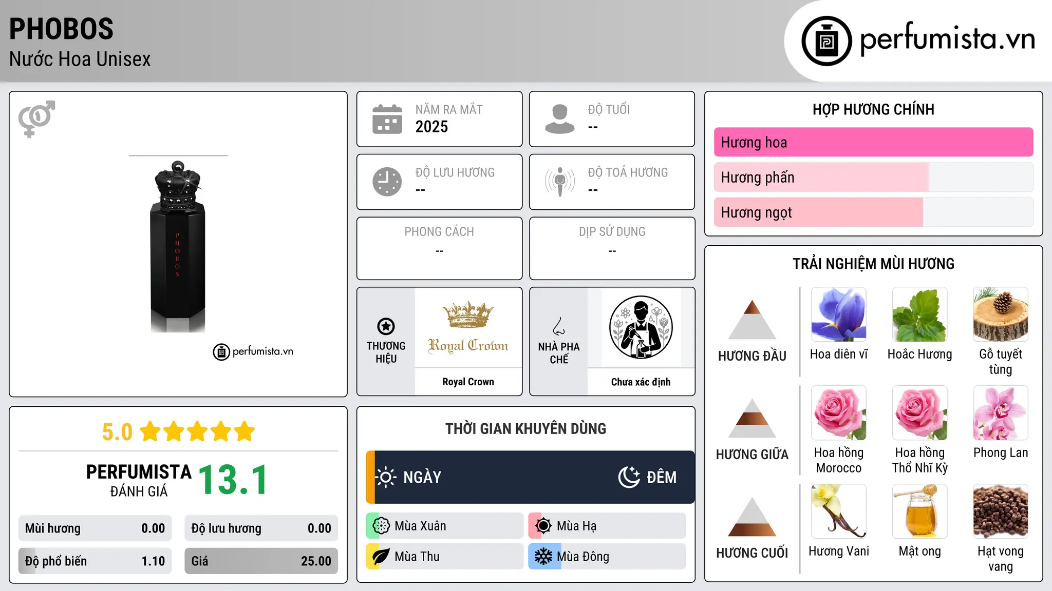Click the sillage icon for Độ Toả Hương
Screen dimensions: 1052x591
click(x=559, y=182)
